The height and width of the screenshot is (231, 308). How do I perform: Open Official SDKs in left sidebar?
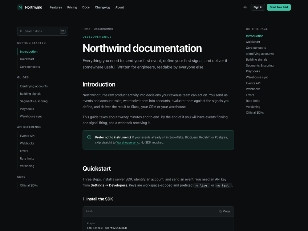point(29,185)
